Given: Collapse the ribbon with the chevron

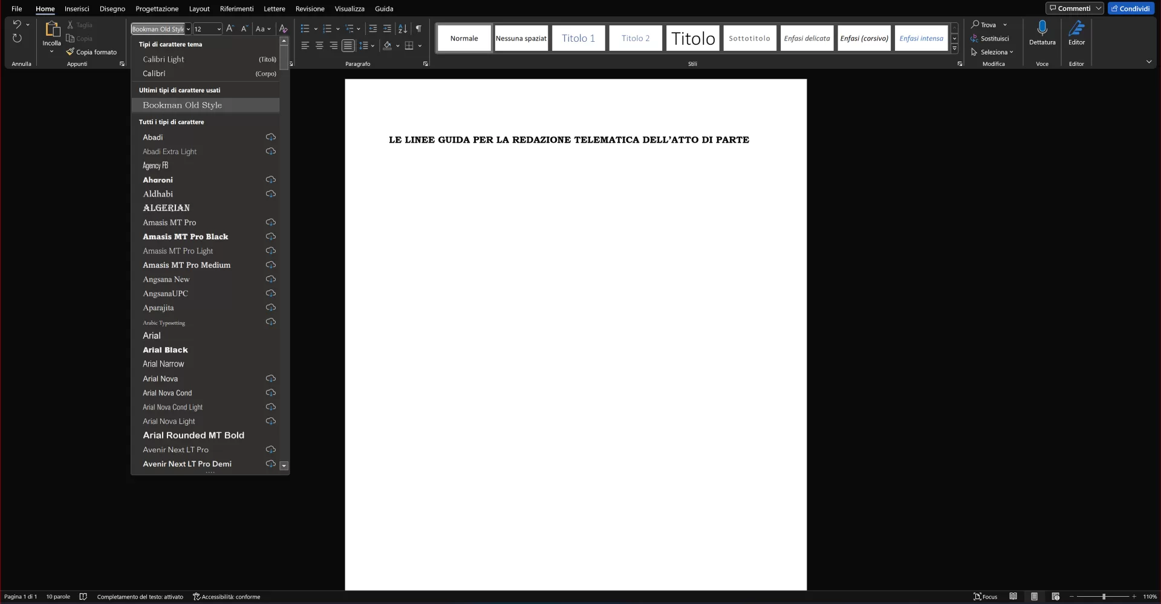Looking at the screenshot, I should pyautogui.click(x=1149, y=62).
